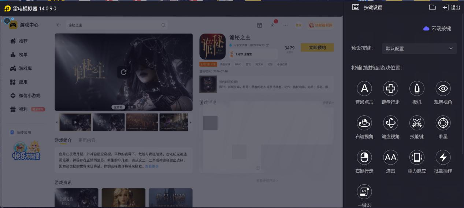Select the 批量操作 lightning icon
Screen dimensions: 464x208
point(443,157)
